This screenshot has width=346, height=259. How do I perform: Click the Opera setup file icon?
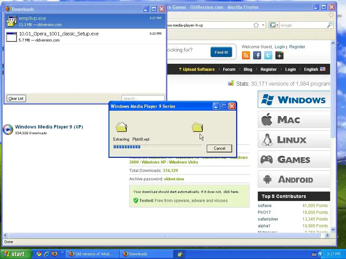tap(11, 37)
